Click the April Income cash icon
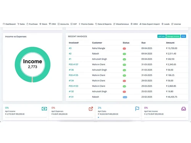Image resolution: width=191 pixels, height=143 pixels. click(x=44, y=109)
